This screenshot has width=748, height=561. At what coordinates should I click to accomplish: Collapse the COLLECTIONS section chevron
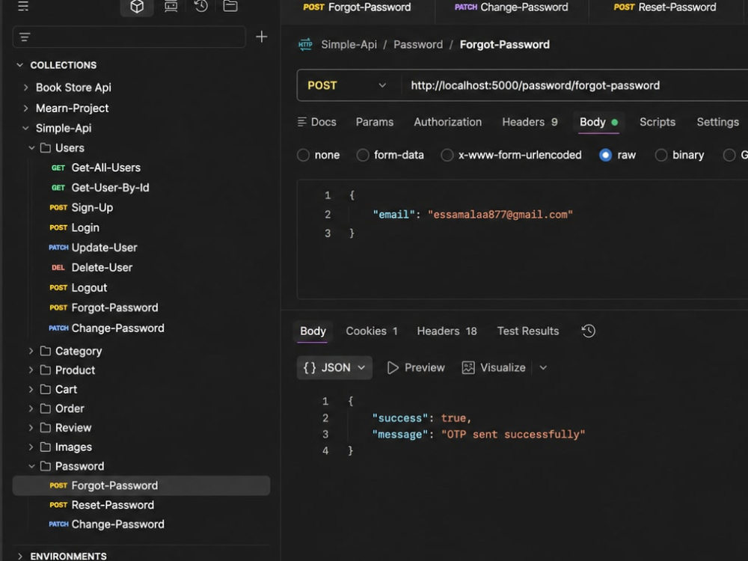pos(19,65)
